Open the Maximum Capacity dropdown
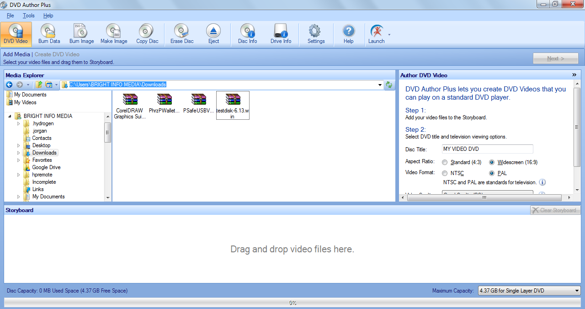This screenshot has width=585, height=309. tap(576, 291)
